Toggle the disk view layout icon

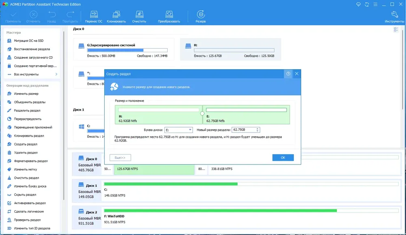pos(396,30)
